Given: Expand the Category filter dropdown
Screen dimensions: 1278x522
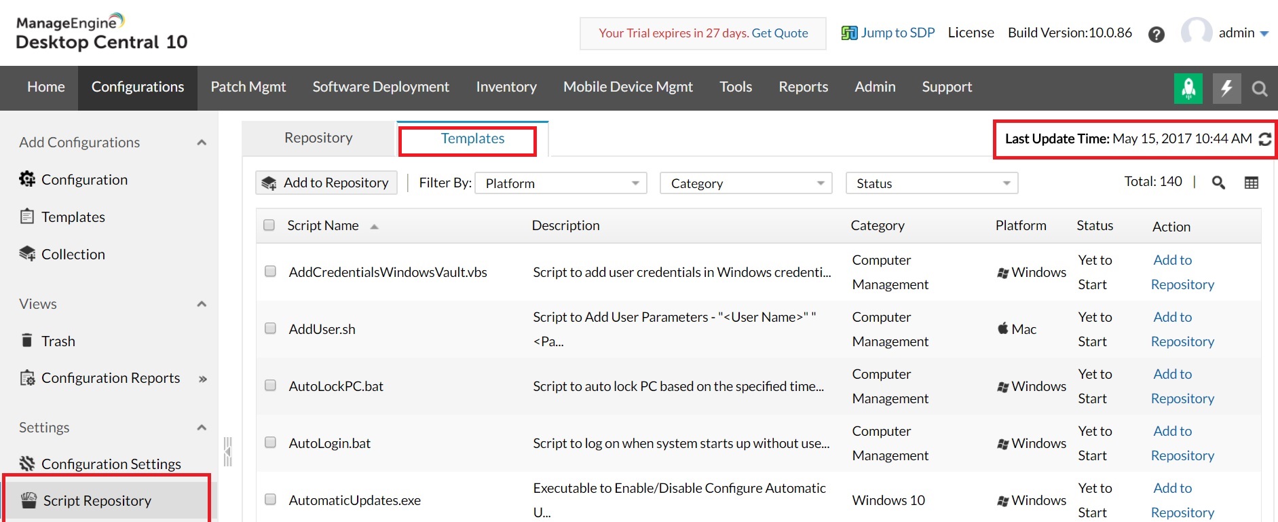Looking at the screenshot, I should click(x=745, y=183).
